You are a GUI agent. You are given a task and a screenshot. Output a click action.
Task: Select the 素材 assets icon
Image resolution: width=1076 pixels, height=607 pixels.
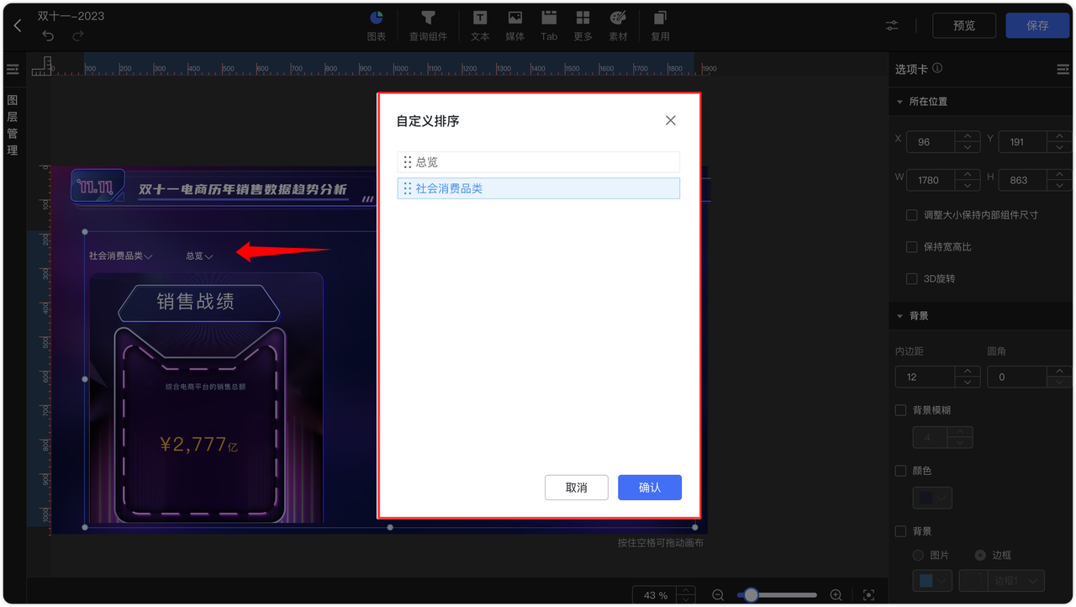click(x=618, y=24)
